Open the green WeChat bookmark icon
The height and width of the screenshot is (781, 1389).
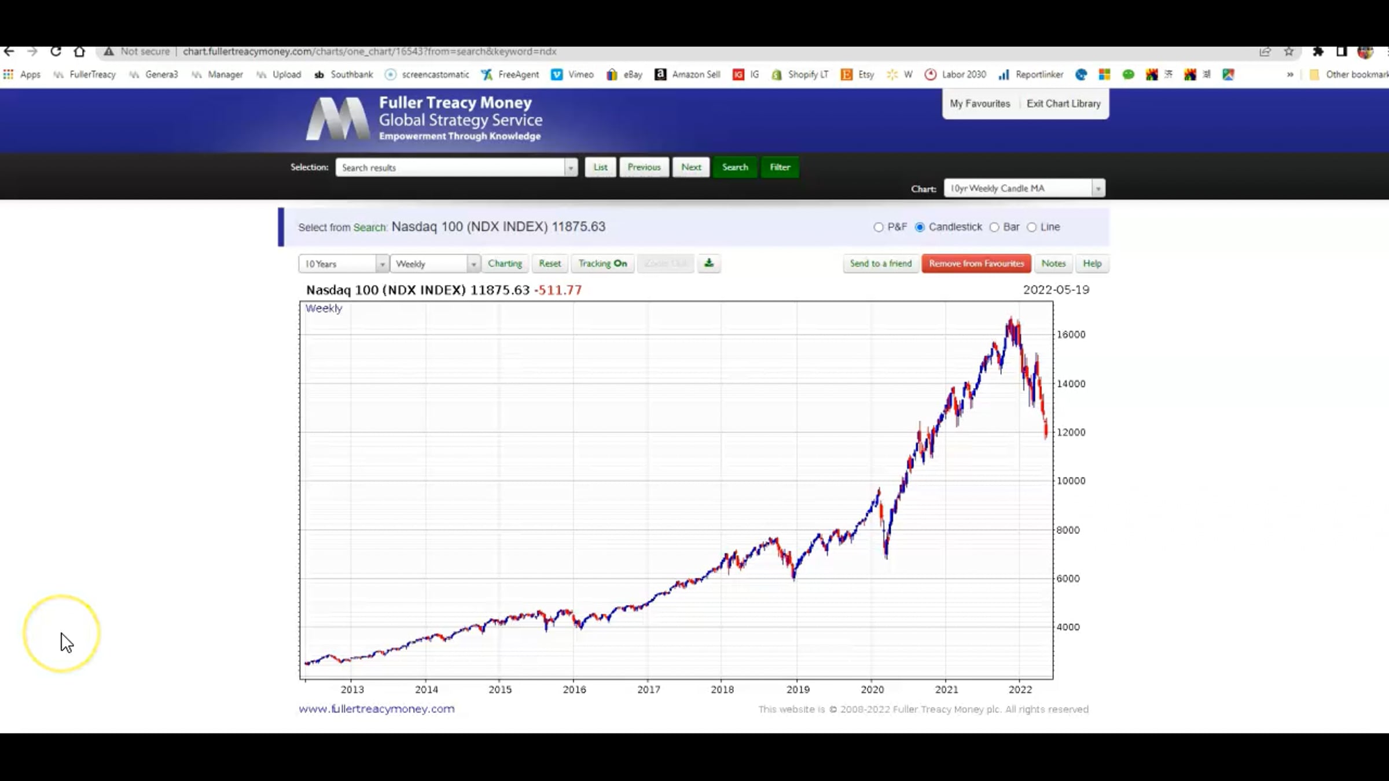click(x=1128, y=75)
